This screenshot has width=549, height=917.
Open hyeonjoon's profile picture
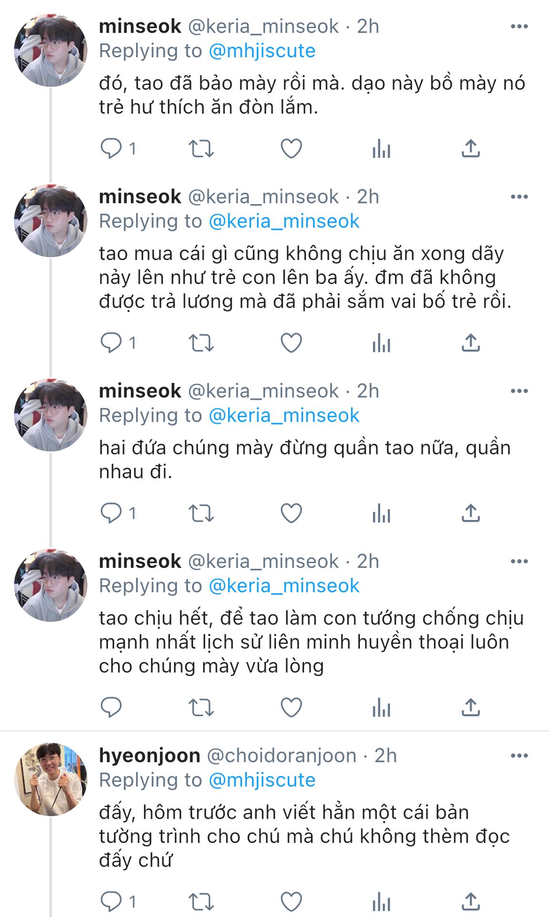coord(51,779)
